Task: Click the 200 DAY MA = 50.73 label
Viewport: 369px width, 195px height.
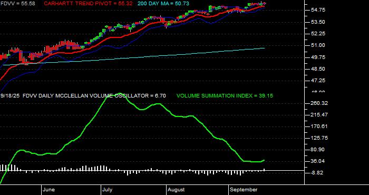Action: tap(163, 4)
